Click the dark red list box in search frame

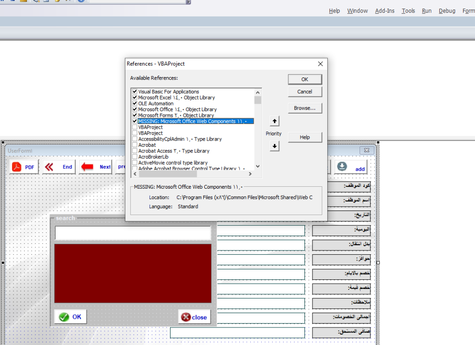click(133, 273)
